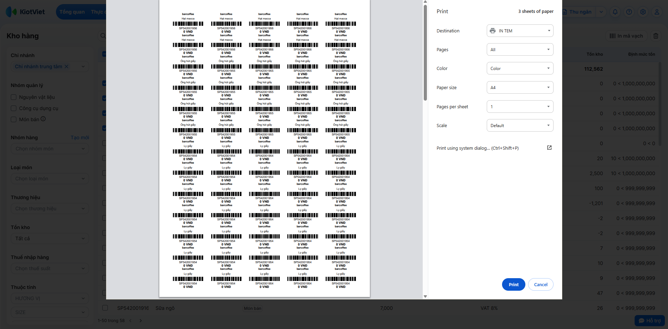668x329 pixels.
Task: Click the 3 sheets of paper text
Action: point(536,11)
